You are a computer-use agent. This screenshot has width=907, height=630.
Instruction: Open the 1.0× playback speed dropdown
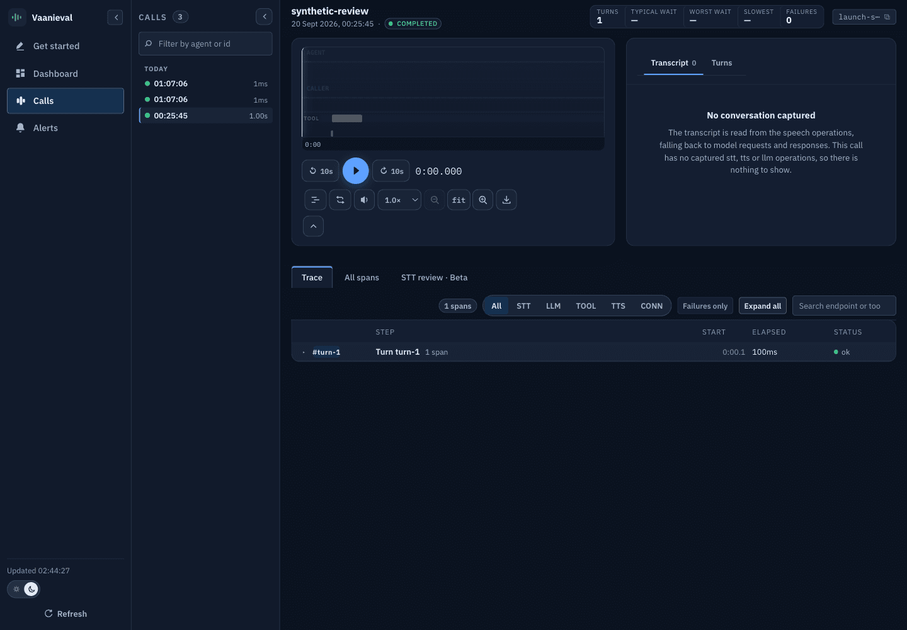[399, 200]
